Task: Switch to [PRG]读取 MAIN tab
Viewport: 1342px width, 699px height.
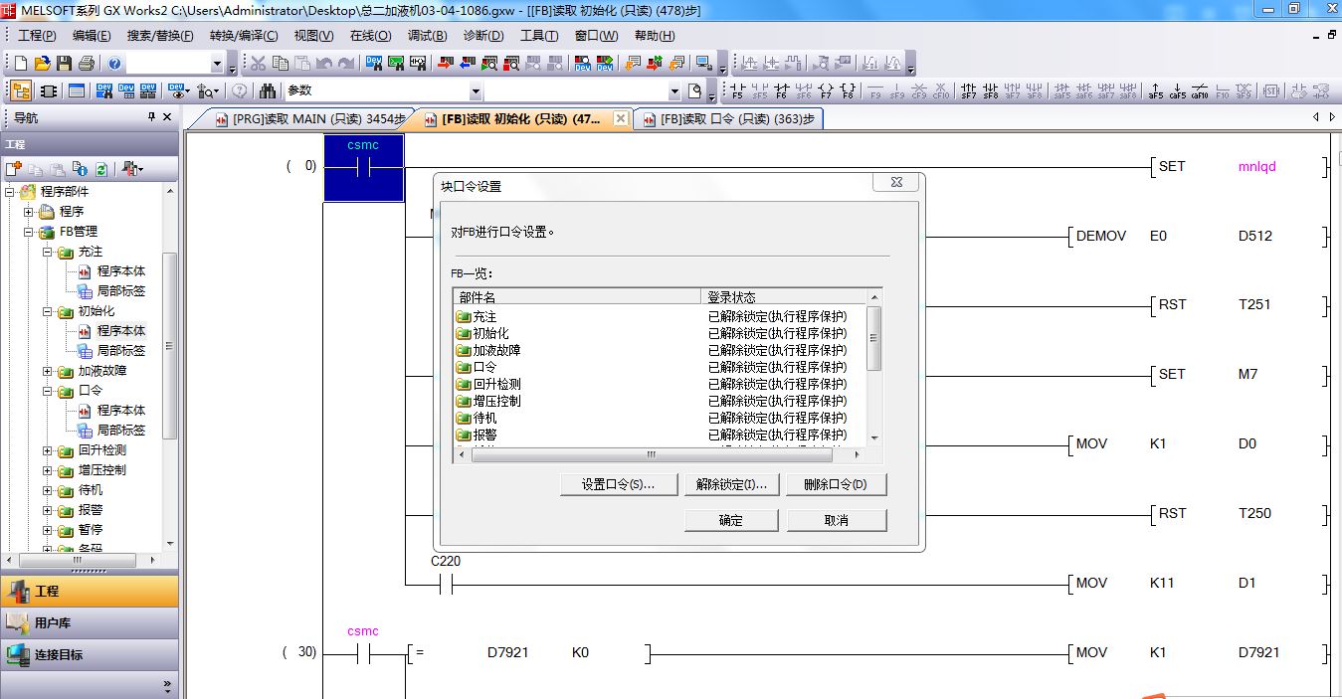Action: point(309,119)
